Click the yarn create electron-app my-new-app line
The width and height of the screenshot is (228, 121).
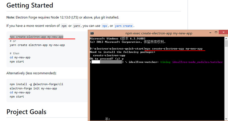[x=37, y=45]
